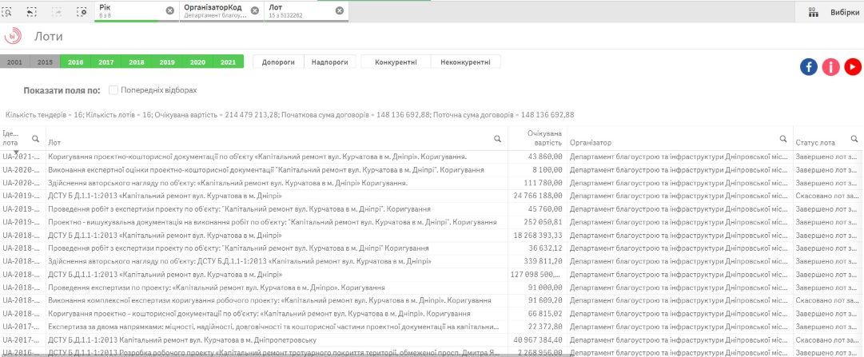Step forward one selection
The width and height of the screenshot is (864, 357).
[57, 11]
